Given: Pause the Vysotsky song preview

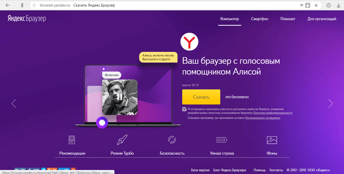Looking at the screenshot, I should pos(120,97).
